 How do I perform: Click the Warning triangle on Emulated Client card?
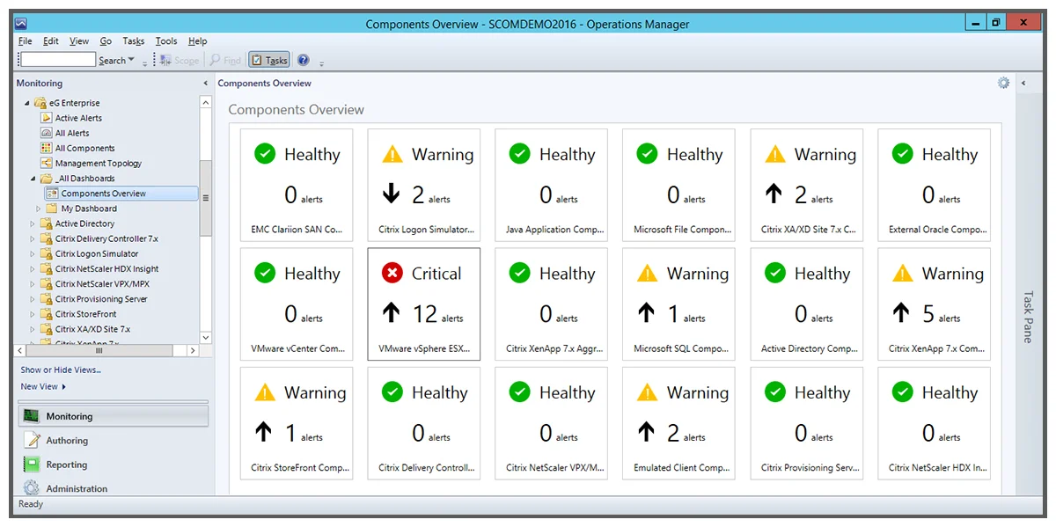click(x=648, y=392)
